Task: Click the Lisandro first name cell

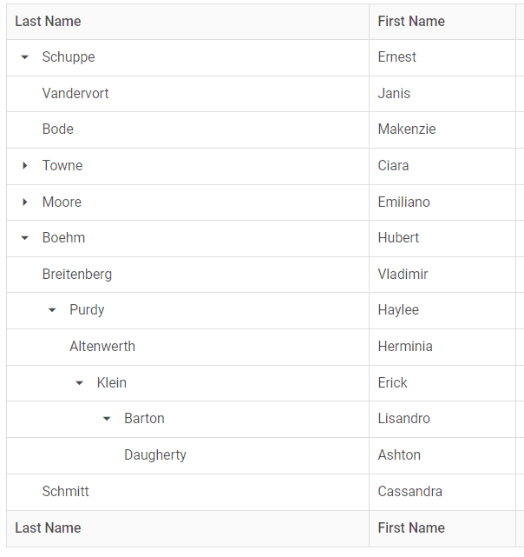Action: tap(404, 419)
